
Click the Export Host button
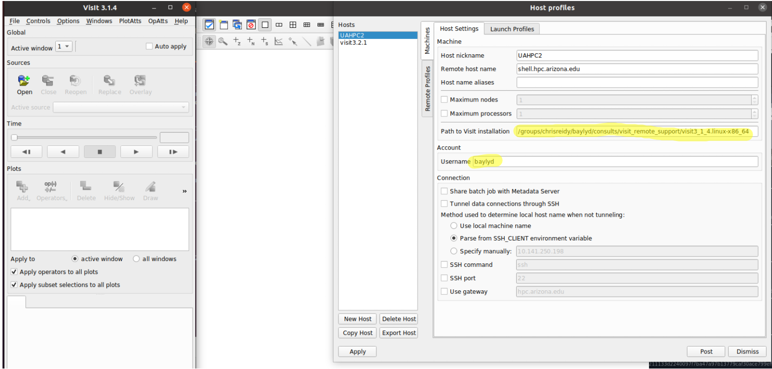(x=399, y=333)
